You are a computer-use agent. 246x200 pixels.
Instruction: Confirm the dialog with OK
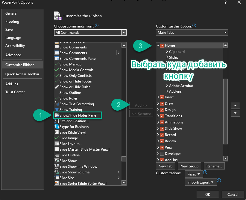tap(208, 194)
